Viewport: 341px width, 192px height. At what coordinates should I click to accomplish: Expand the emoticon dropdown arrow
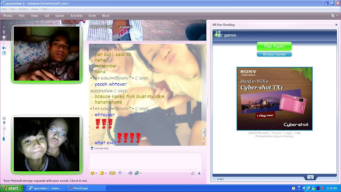pyautogui.click(x=96, y=173)
